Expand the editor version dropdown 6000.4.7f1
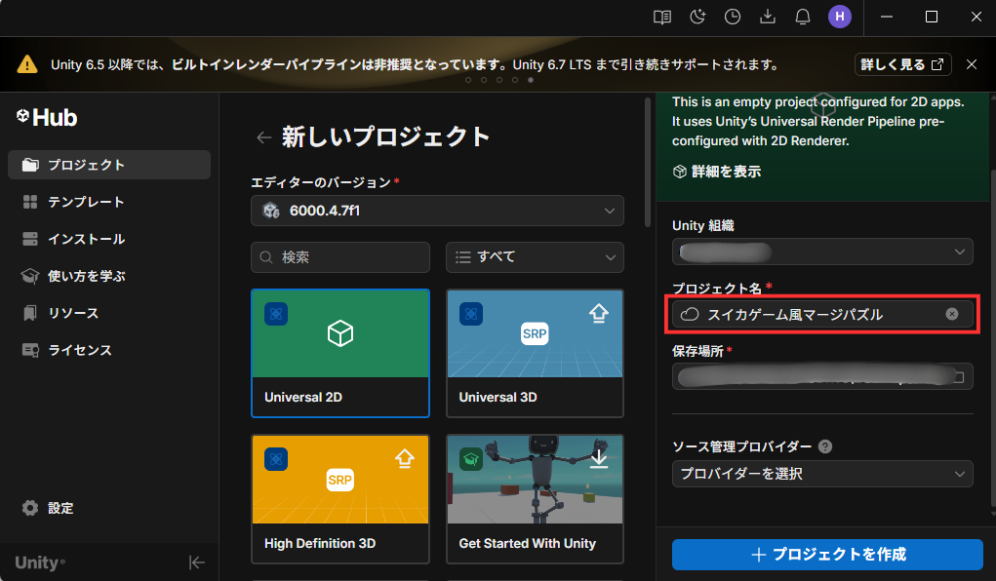This screenshot has width=996, height=581. coord(437,211)
